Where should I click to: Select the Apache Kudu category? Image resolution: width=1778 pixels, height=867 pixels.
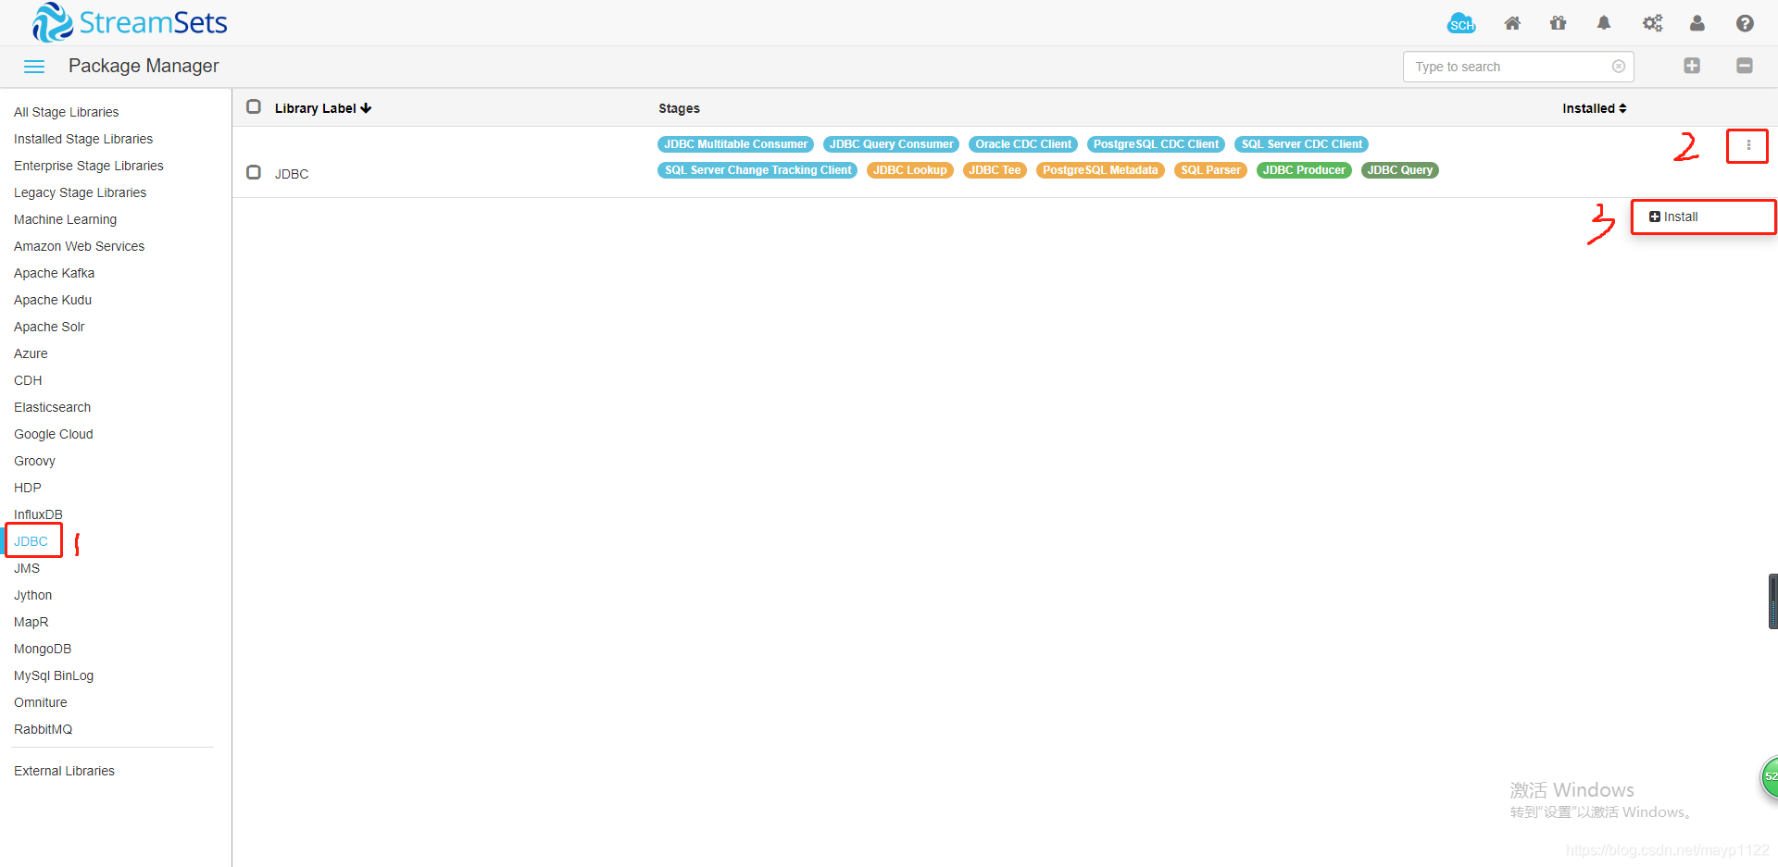tap(53, 300)
